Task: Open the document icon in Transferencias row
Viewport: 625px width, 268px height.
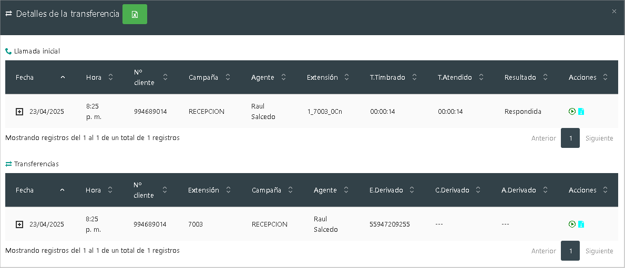Action: [x=581, y=224]
